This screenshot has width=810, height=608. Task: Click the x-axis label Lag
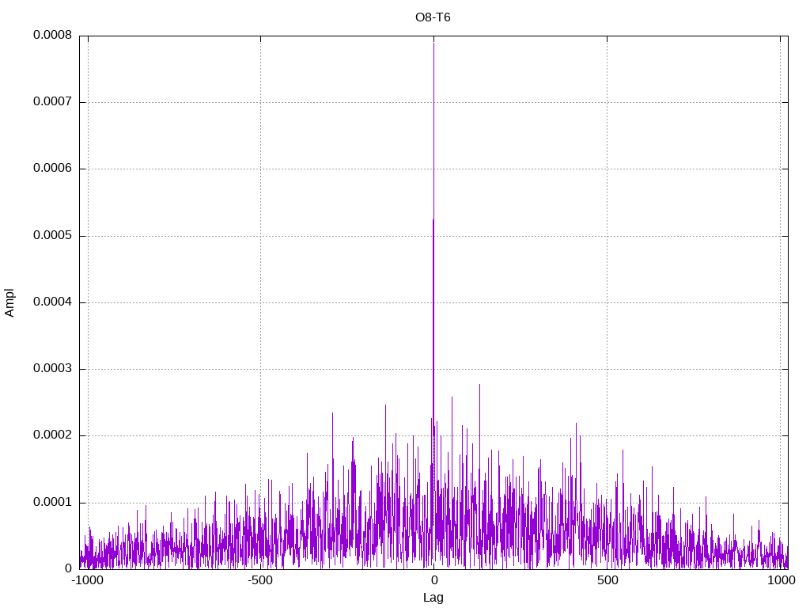click(x=433, y=598)
